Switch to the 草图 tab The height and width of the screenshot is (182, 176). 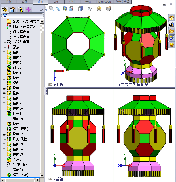click(x=25, y=2)
